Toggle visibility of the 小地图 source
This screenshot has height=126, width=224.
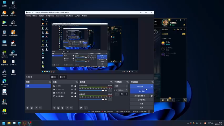[x=72, y=86]
